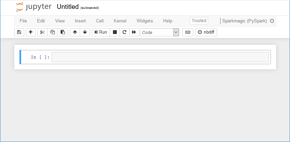290x142 pixels.
Task: Toggle the Trusted notebook indicator
Action: pyautogui.click(x=199, y=21)
